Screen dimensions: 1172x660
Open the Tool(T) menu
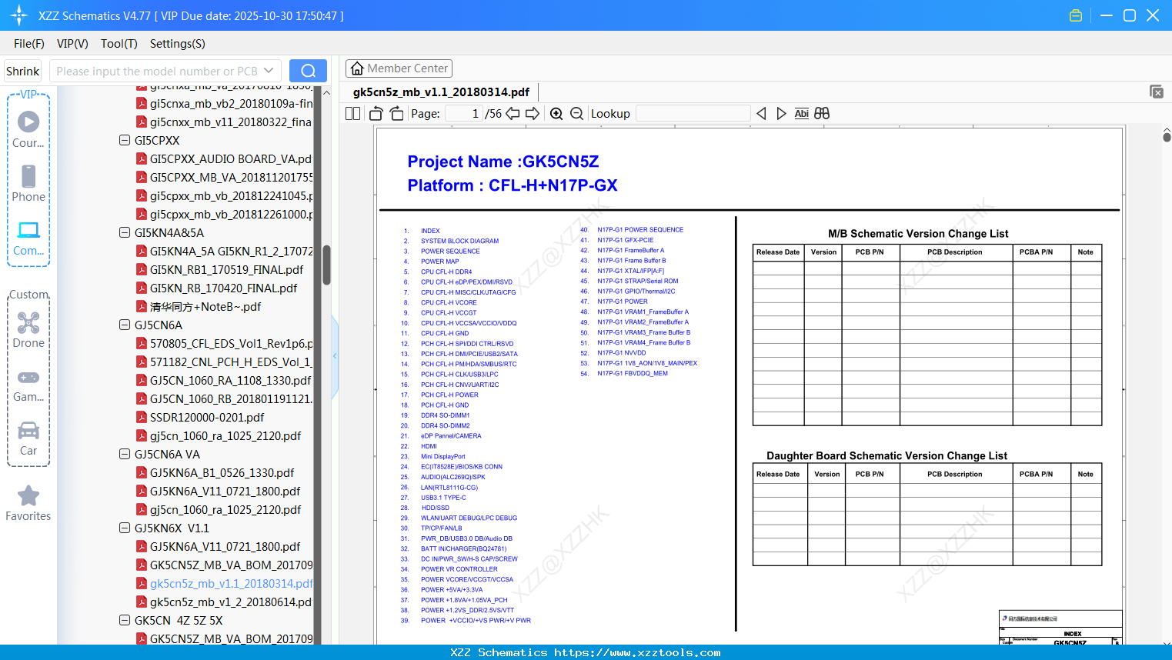tap(119, 44)
